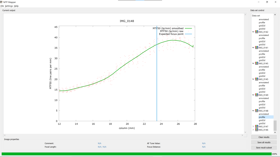Open grid2d output under IMG_0149

click(x=262, y=105)
